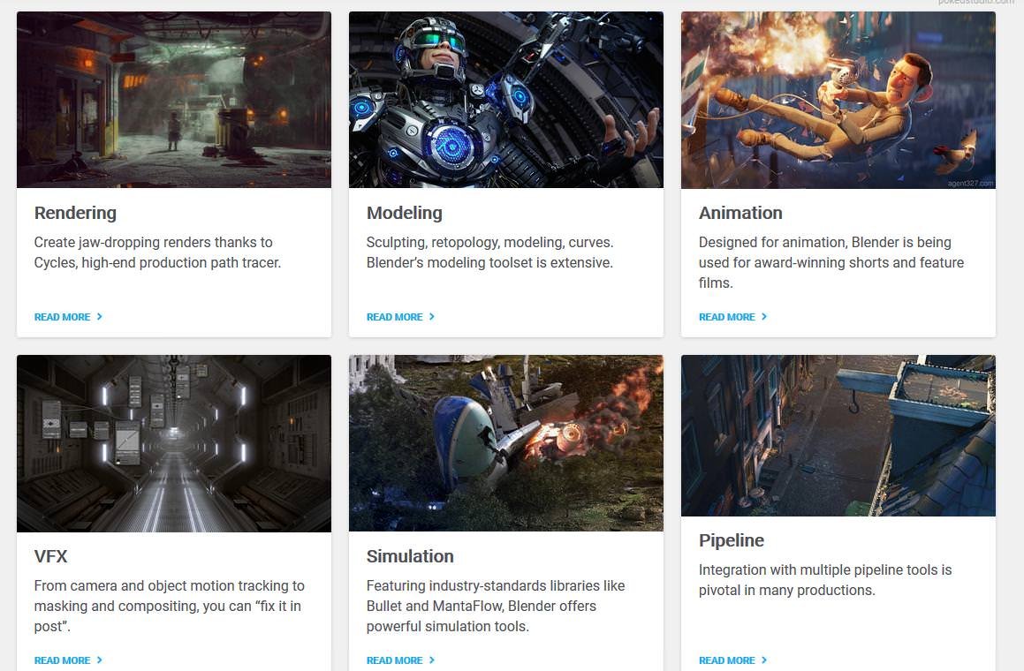This screenshot has height=671, width=1024.
Task: Click the Rendering alley scene image
Action: point(174,100)
